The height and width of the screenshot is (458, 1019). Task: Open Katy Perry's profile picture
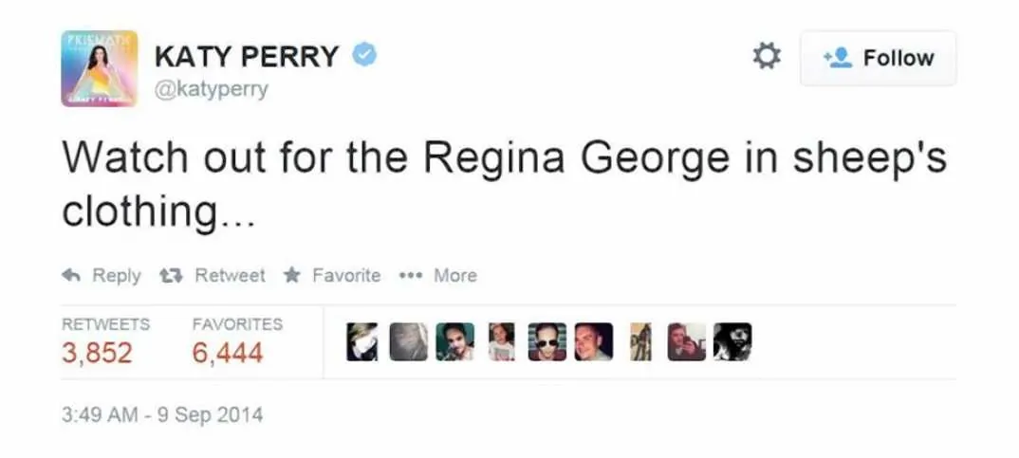coord(100,68)
